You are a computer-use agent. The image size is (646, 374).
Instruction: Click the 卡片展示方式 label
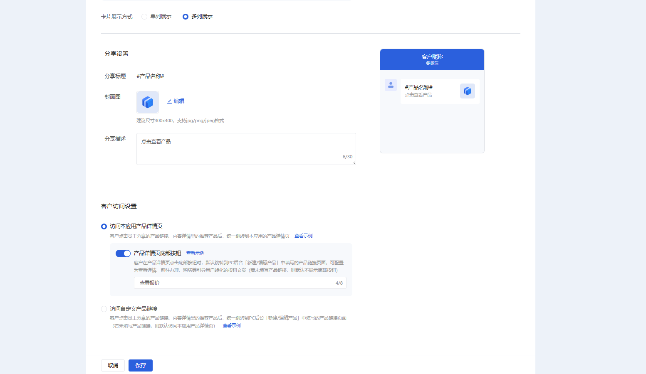pos(117,17)
